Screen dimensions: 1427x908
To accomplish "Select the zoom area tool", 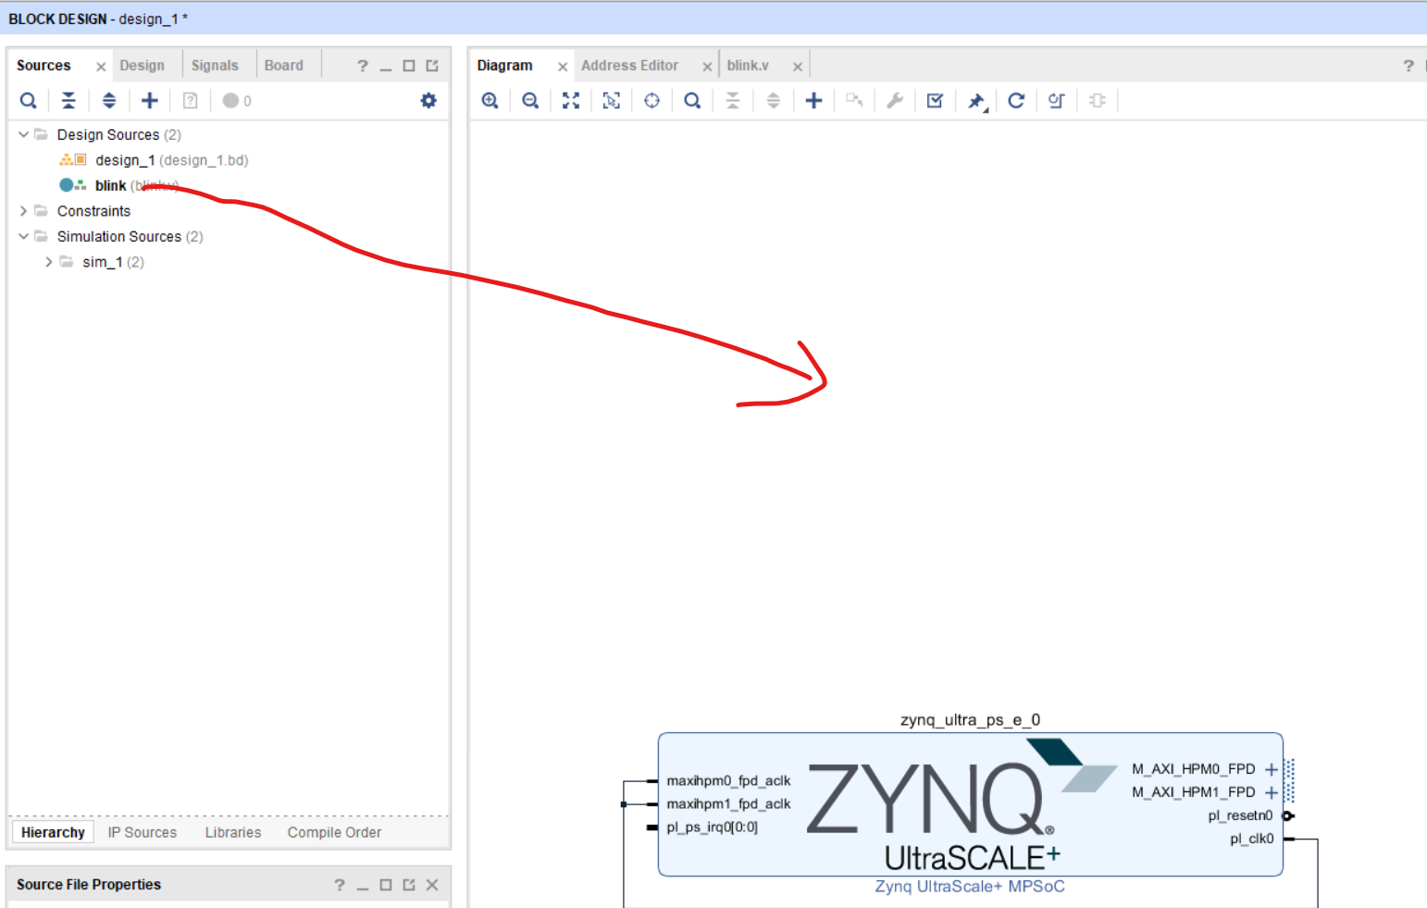I will pyautogui.click(x=612, y=101).
